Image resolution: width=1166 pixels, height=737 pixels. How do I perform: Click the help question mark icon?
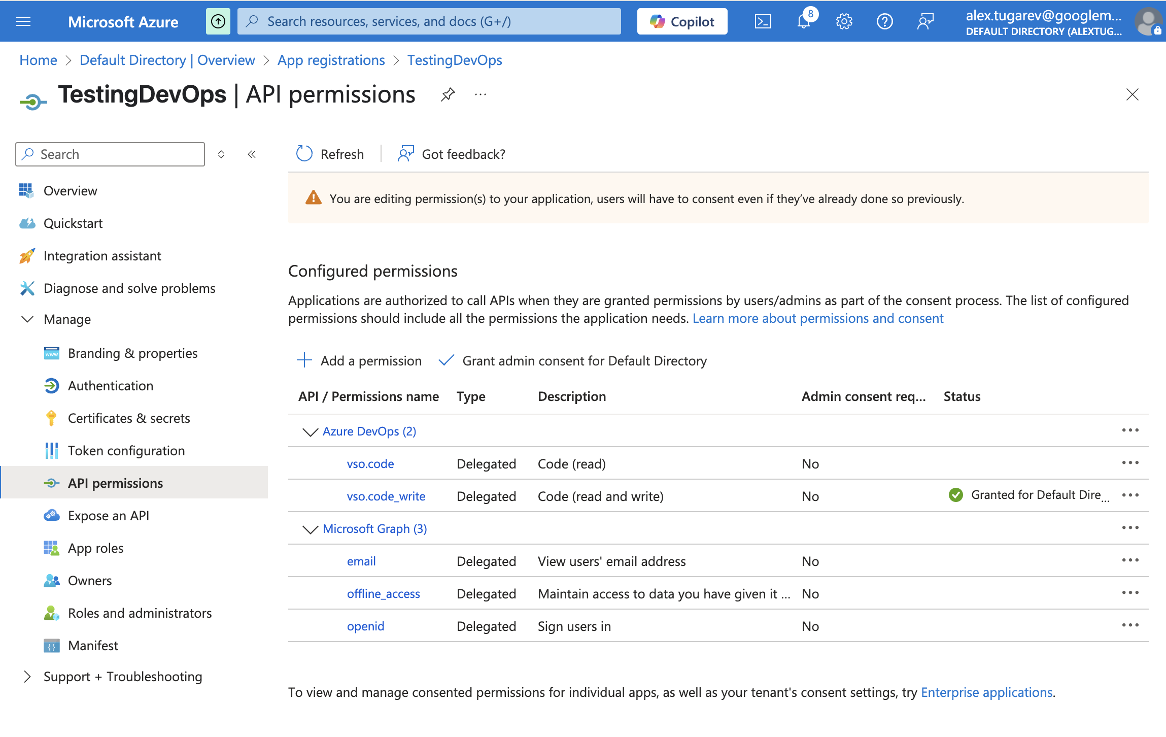point(884,21)
